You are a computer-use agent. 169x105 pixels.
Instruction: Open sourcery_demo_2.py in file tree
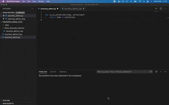click(x=13, y=34)
